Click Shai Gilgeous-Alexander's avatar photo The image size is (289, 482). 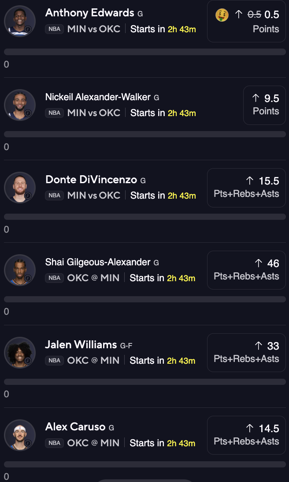(20, 270)
